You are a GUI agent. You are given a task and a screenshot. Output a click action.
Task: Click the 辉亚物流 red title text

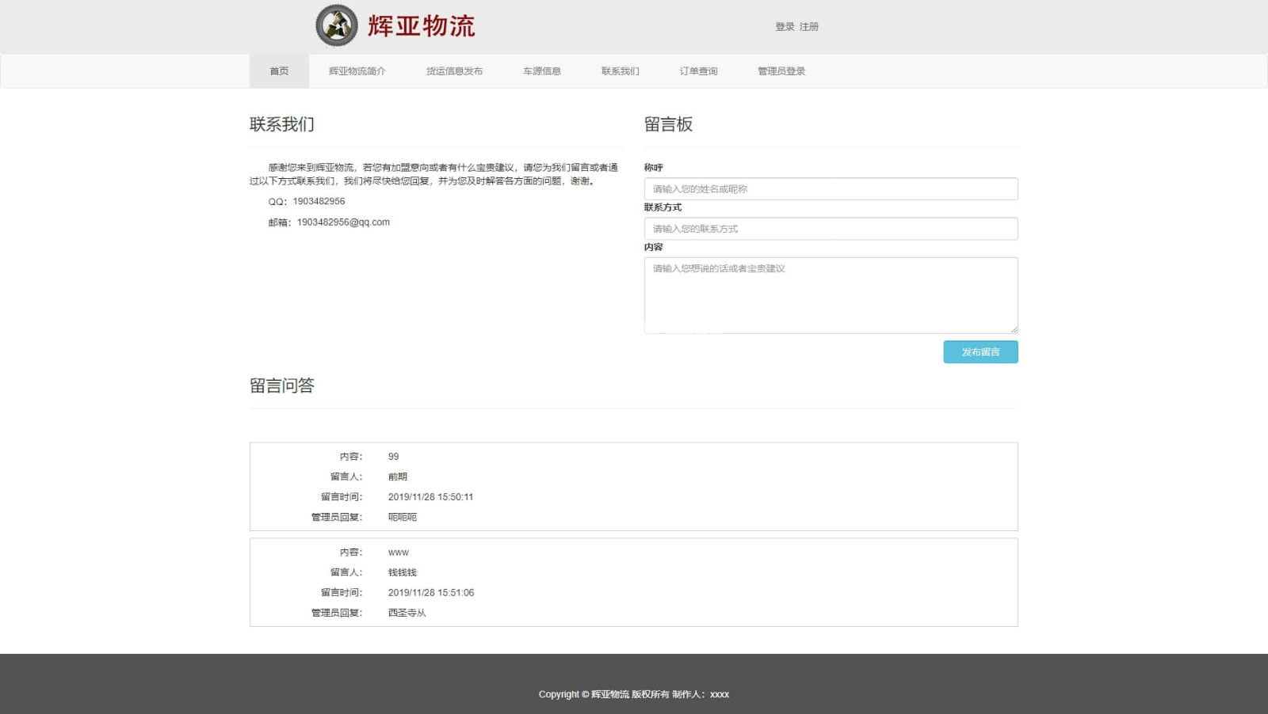[x=421, y=26]
